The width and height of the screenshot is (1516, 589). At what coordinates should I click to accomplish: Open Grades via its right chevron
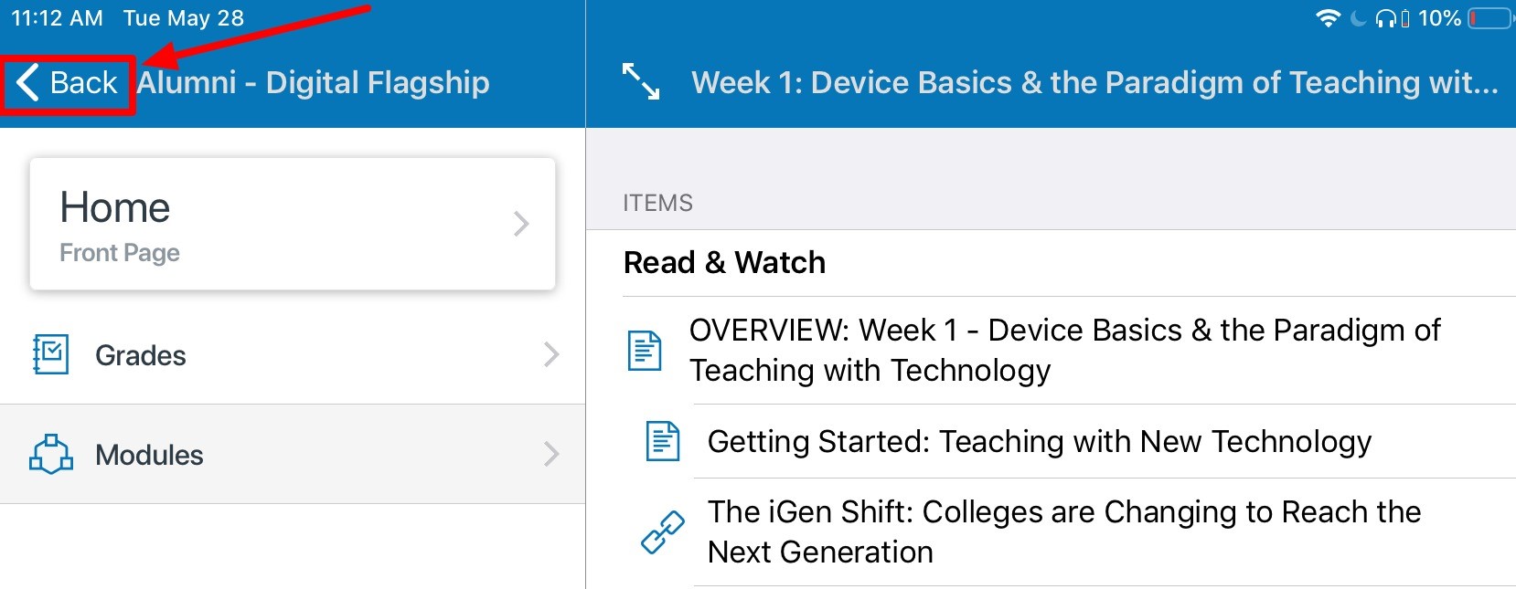(549, 355)
